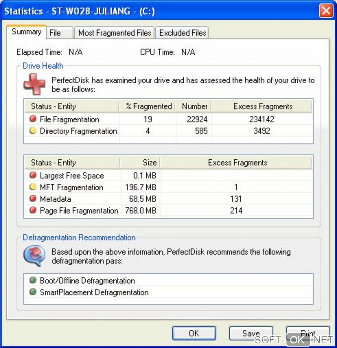This screenshot has width=337, height=348.
Task: Click Excess Fragments header in second table
Action: 236,163
